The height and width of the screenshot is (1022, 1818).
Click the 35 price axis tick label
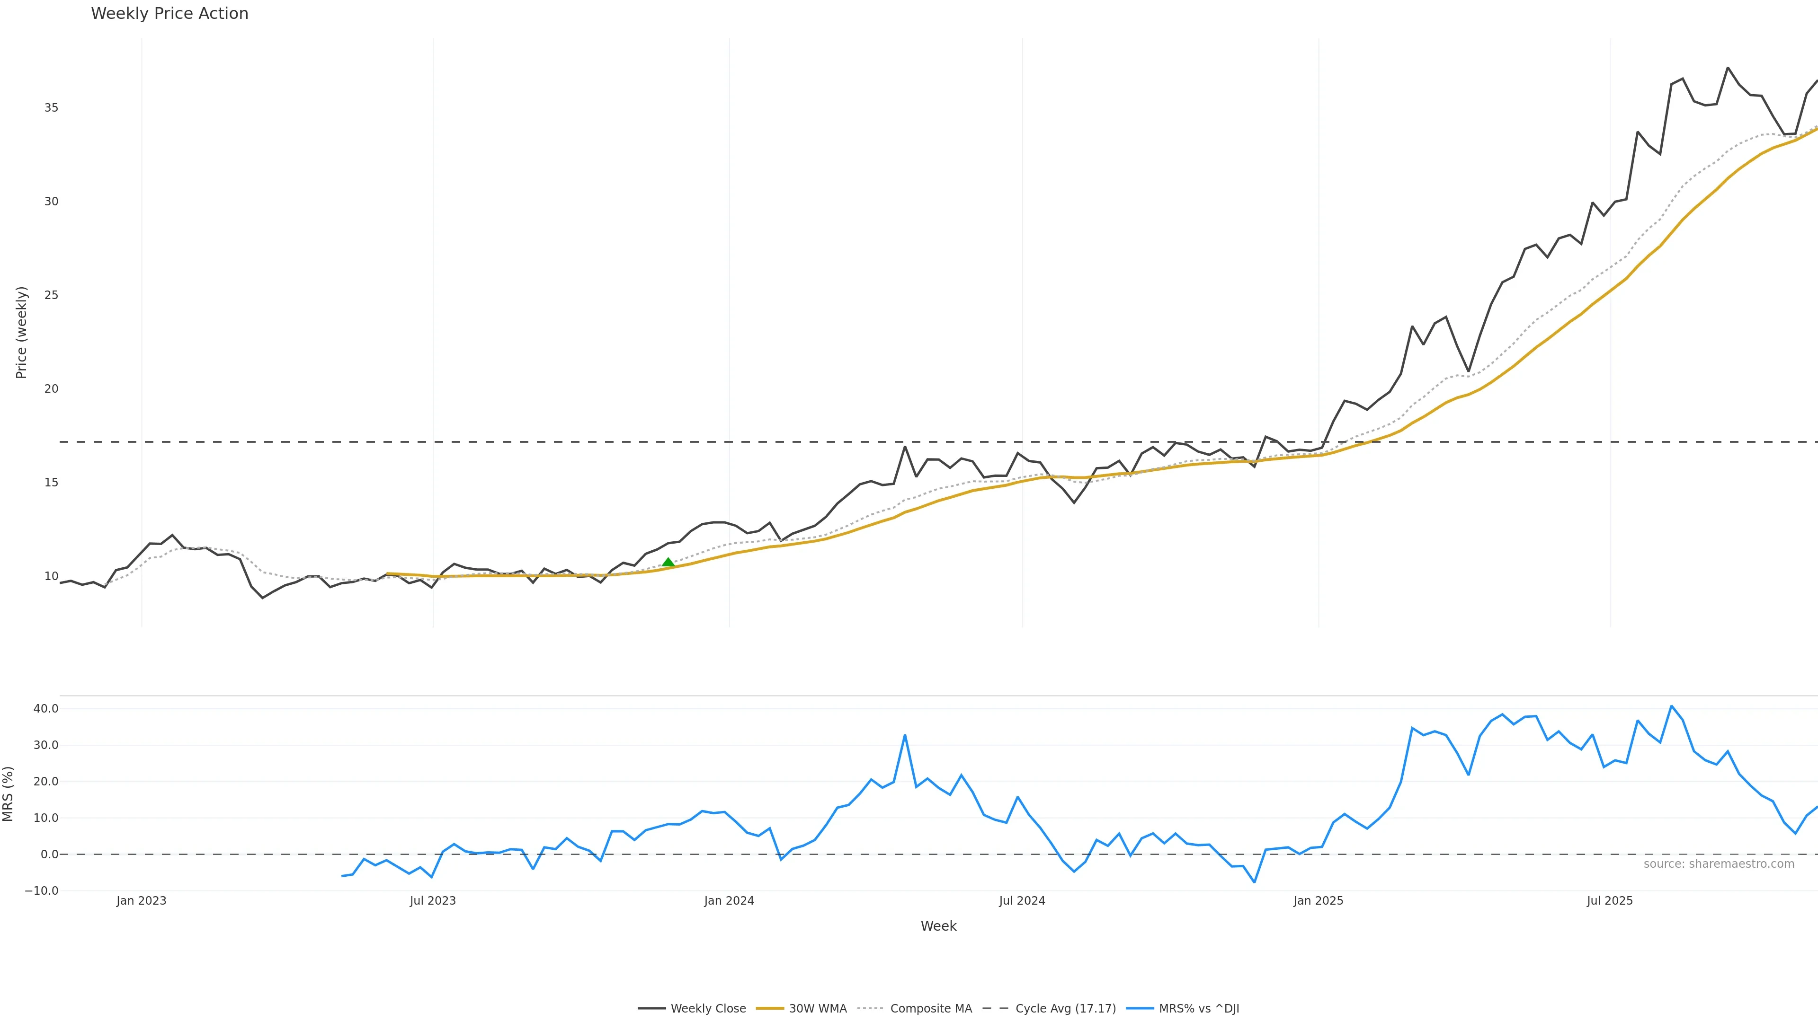point(51,108)
